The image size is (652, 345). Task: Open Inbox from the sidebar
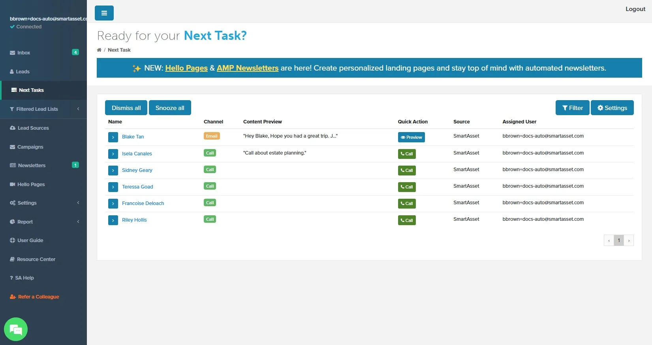pos(43,52)
